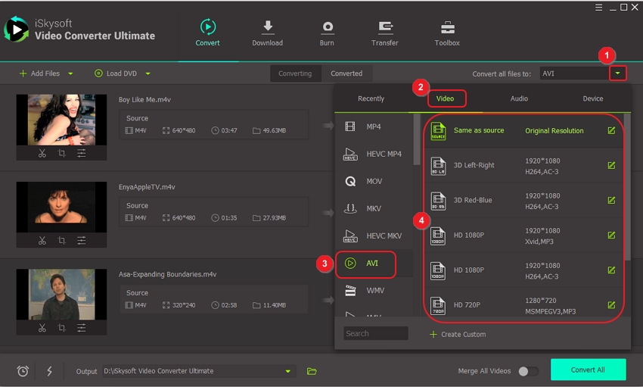Toggle high speed conversion lightning icon
Viewport: 643px width, 387px height.
(x=50, y=371)
